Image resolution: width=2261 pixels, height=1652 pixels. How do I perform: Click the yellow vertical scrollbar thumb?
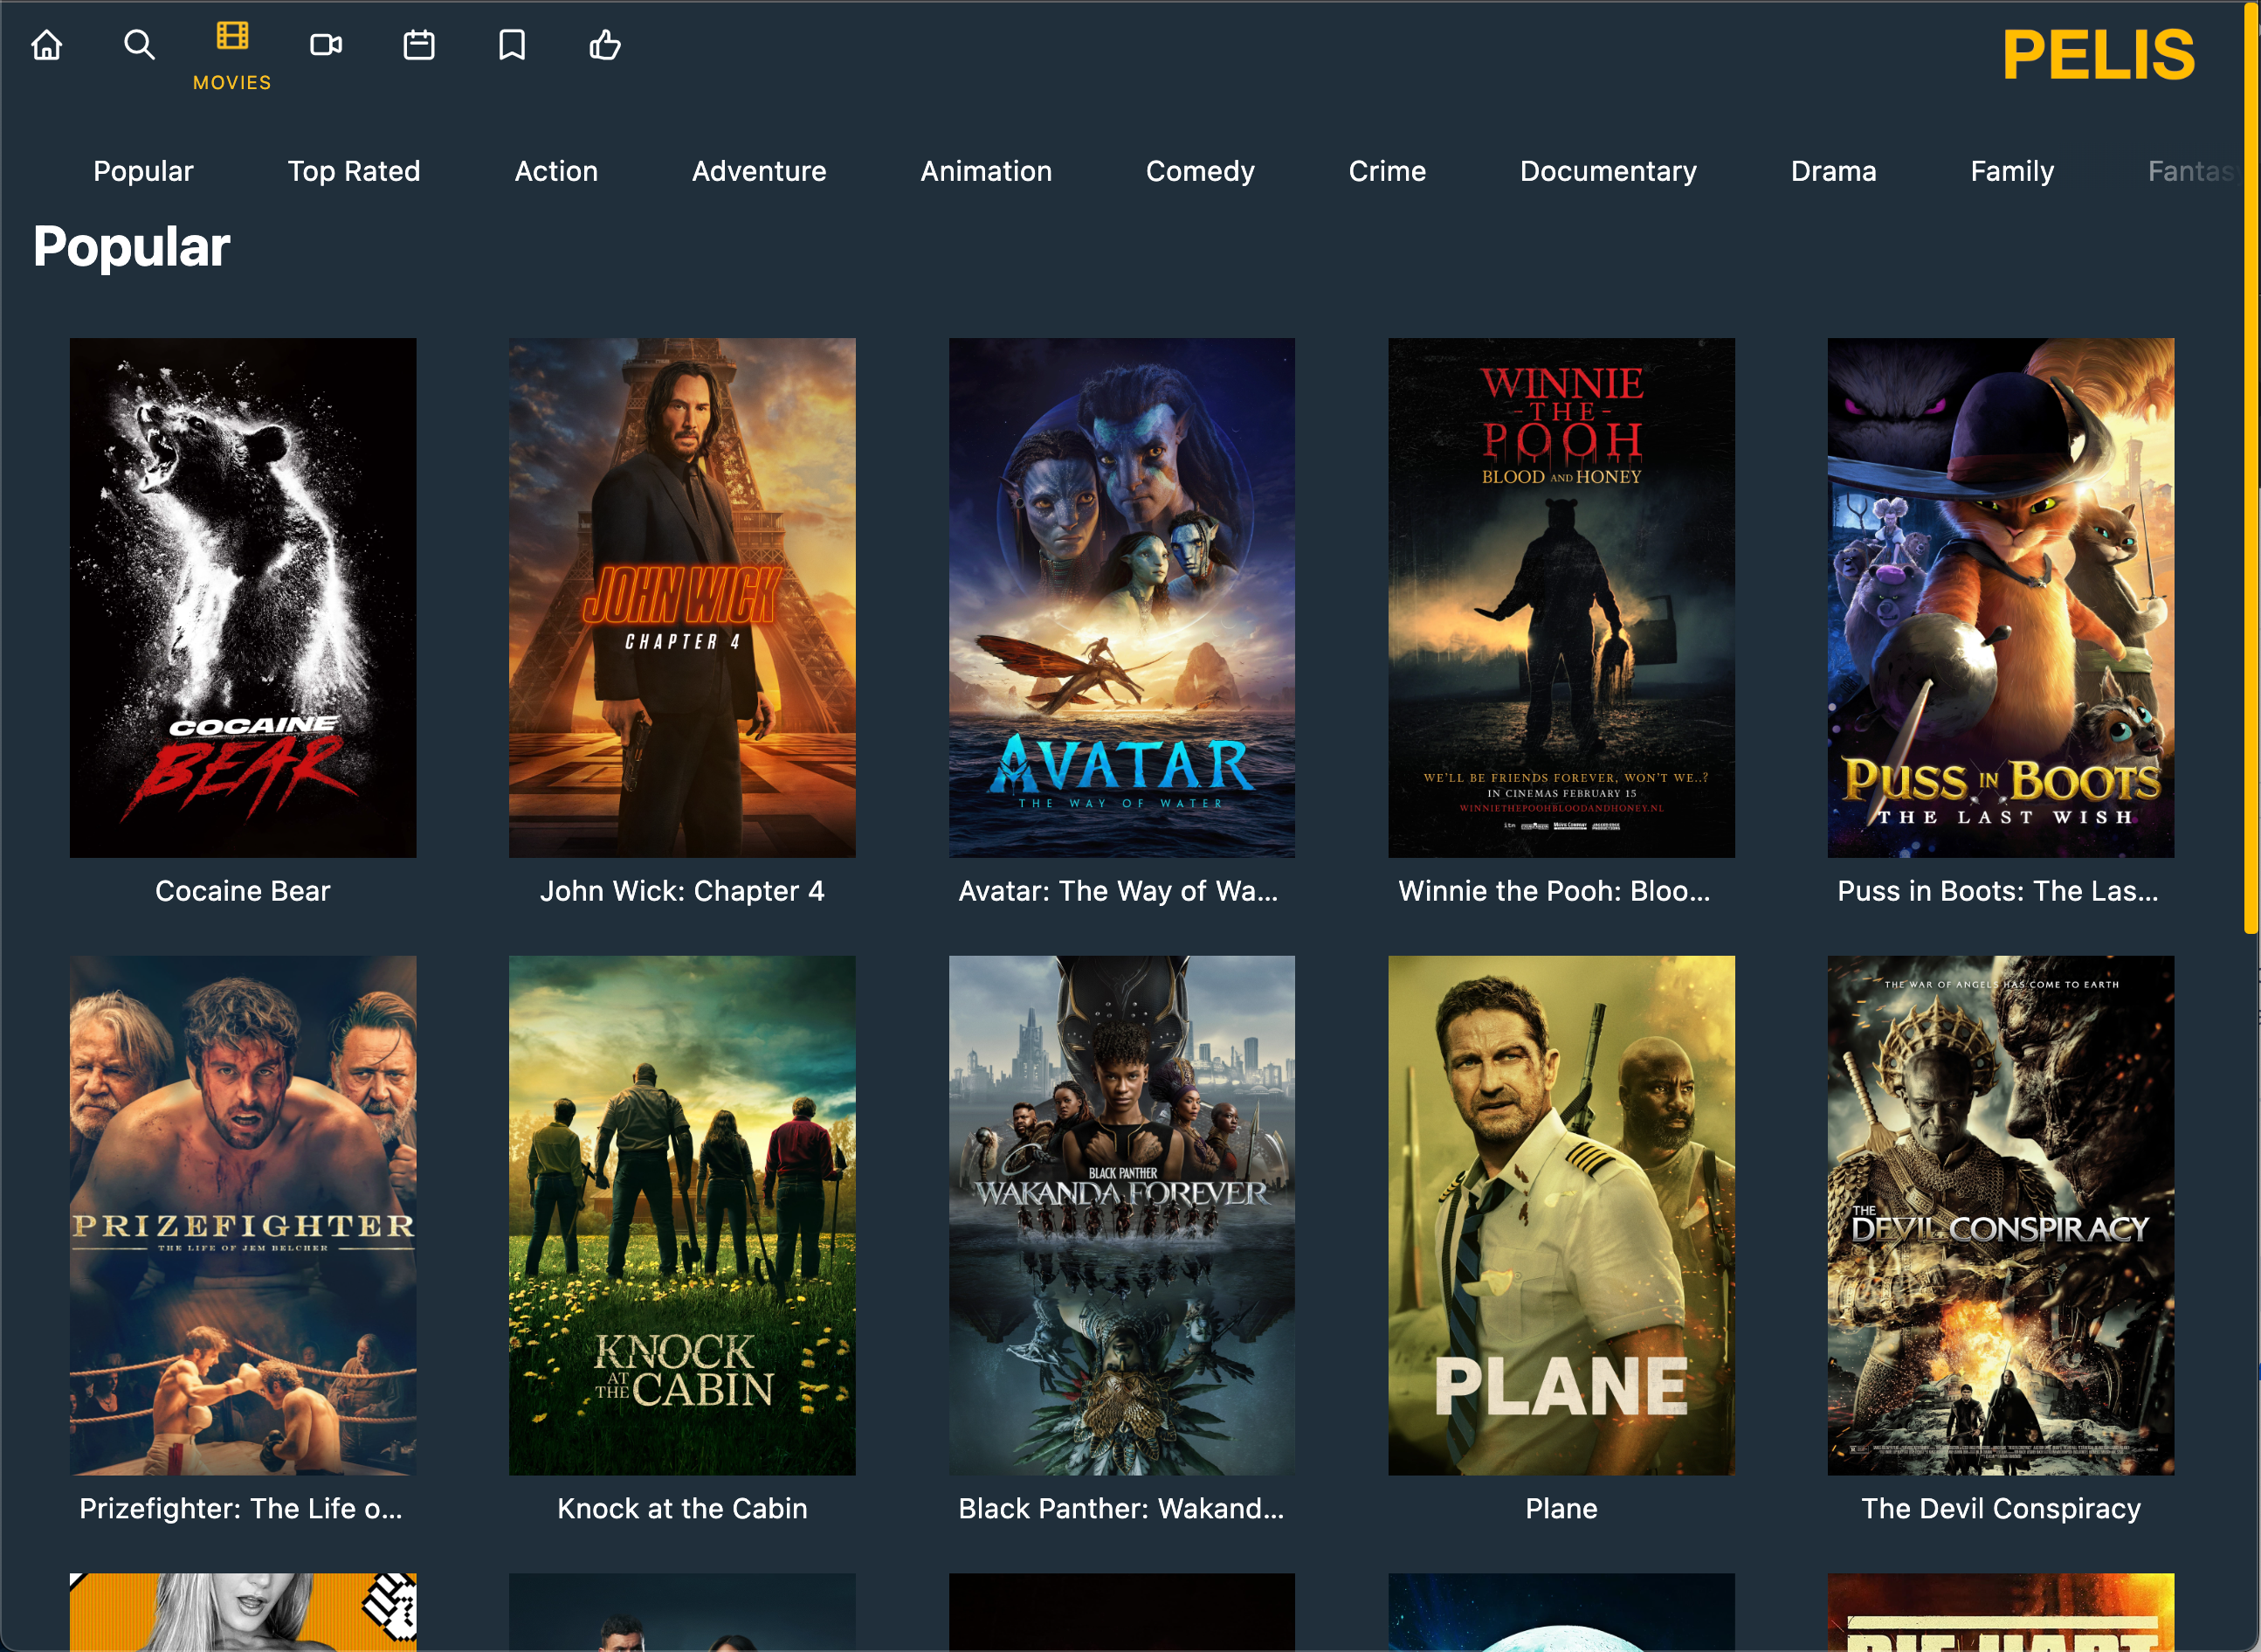[x=2250, y=468]
